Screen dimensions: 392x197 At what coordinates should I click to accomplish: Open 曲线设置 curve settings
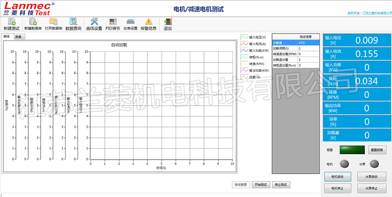point(94,22)
